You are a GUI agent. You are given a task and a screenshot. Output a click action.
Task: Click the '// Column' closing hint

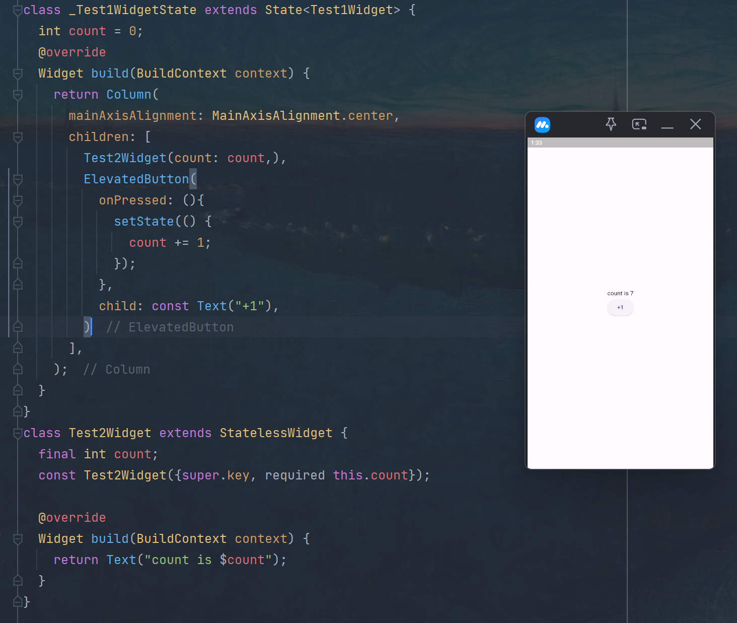[x=116, y=370]
